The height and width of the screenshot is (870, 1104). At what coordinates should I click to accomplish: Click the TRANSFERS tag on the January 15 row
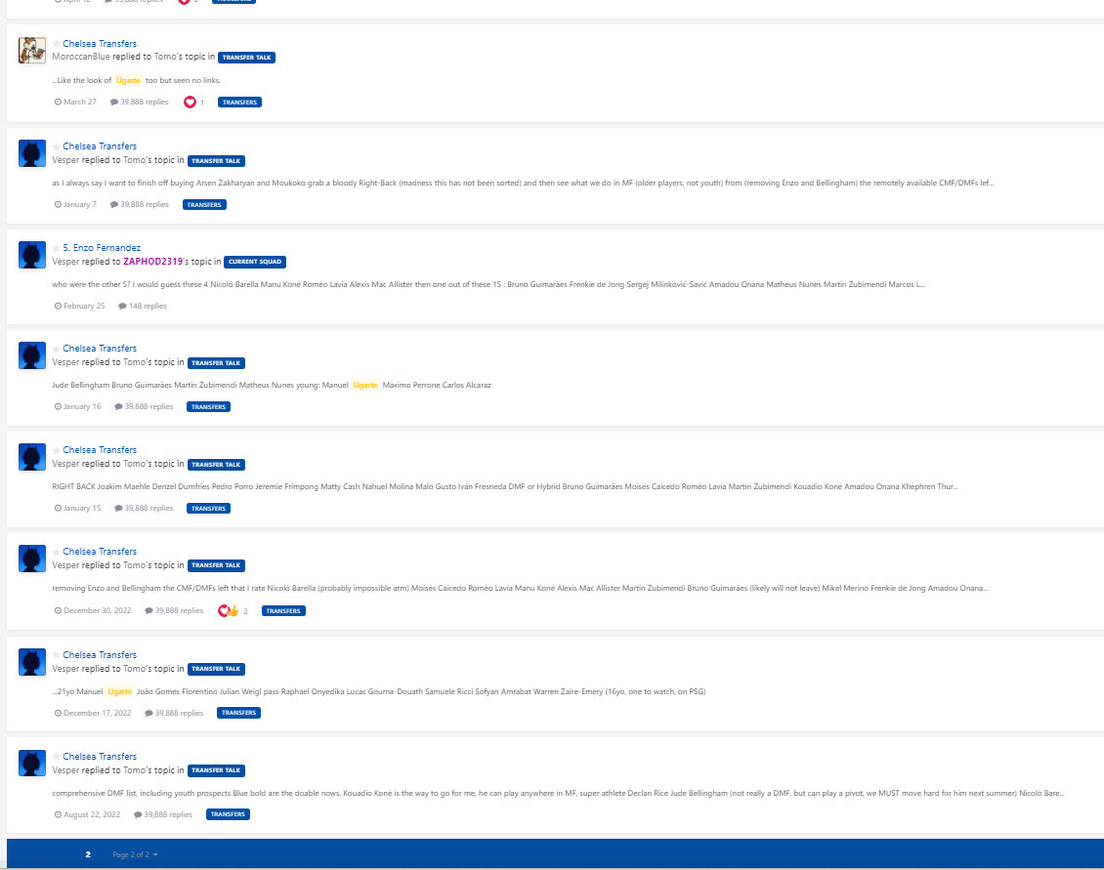click(208, 508)
